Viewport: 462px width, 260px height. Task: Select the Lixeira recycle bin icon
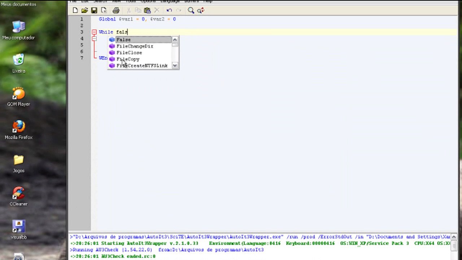pos(18,64)
